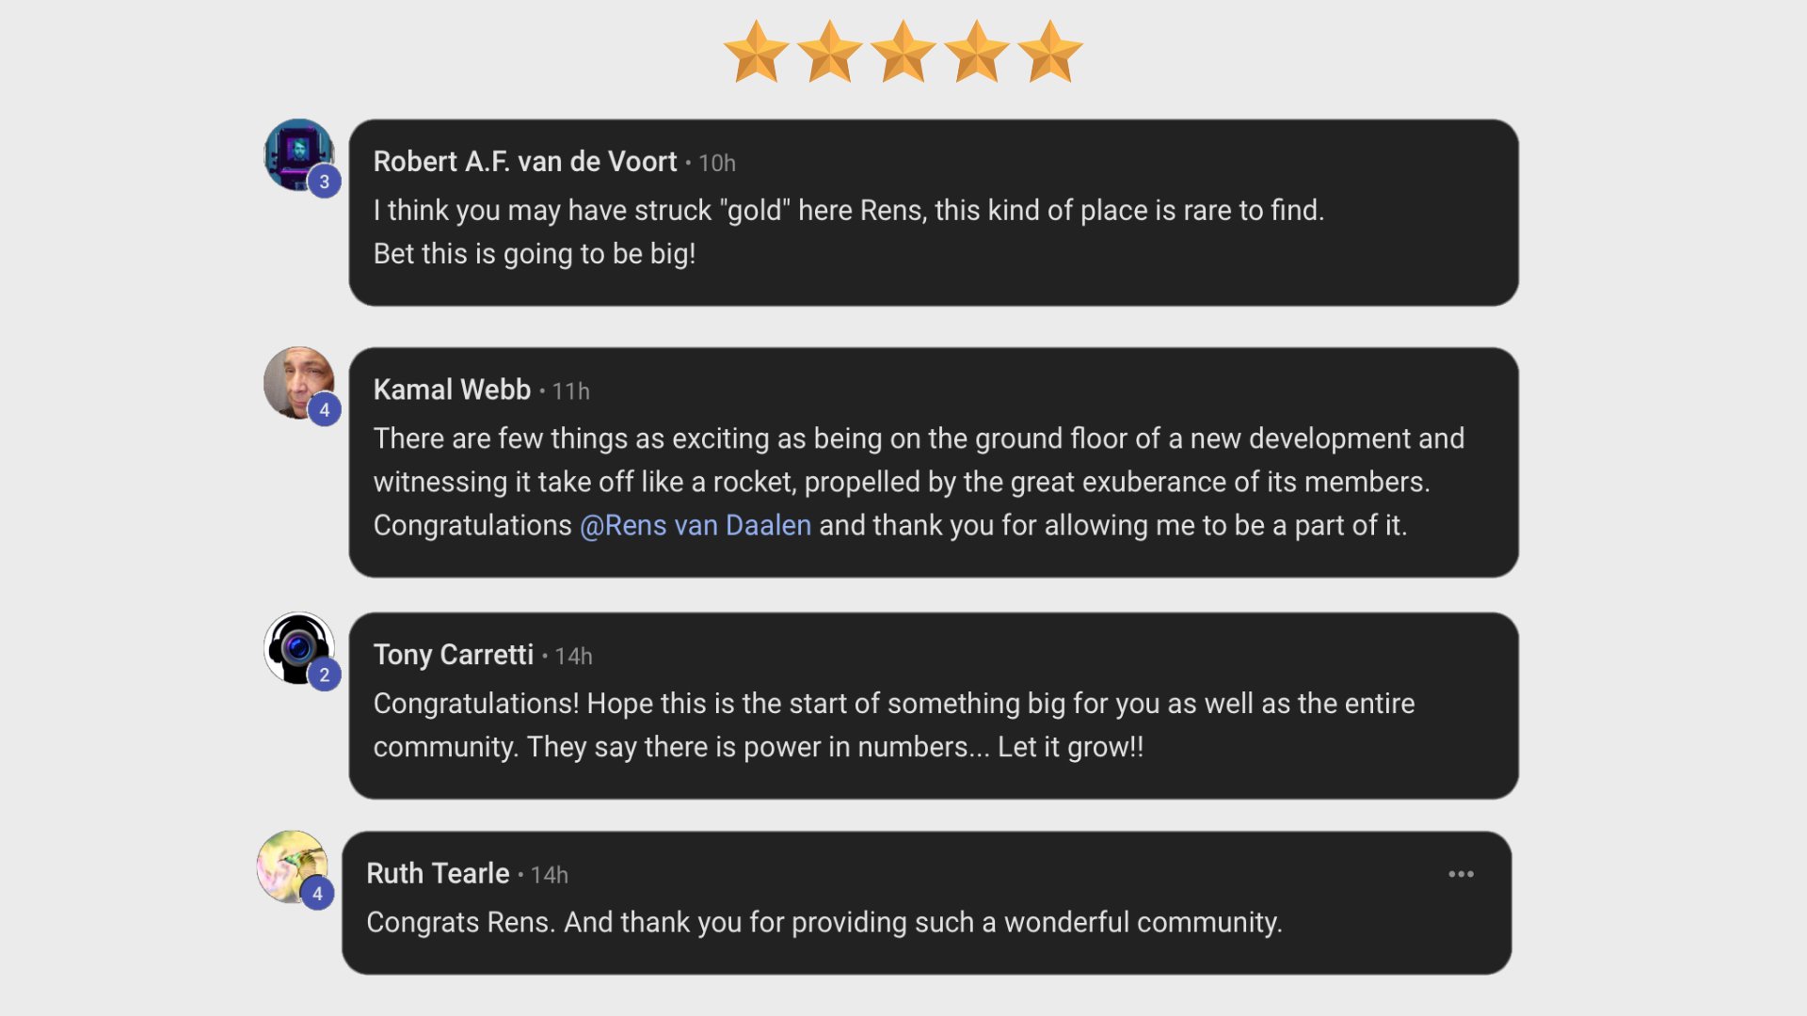Open the Tony Carretti author name

coord(454,655)
